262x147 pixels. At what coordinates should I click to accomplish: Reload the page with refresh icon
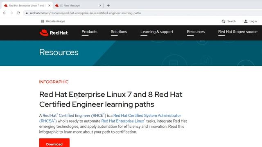(x=18, y=13)
